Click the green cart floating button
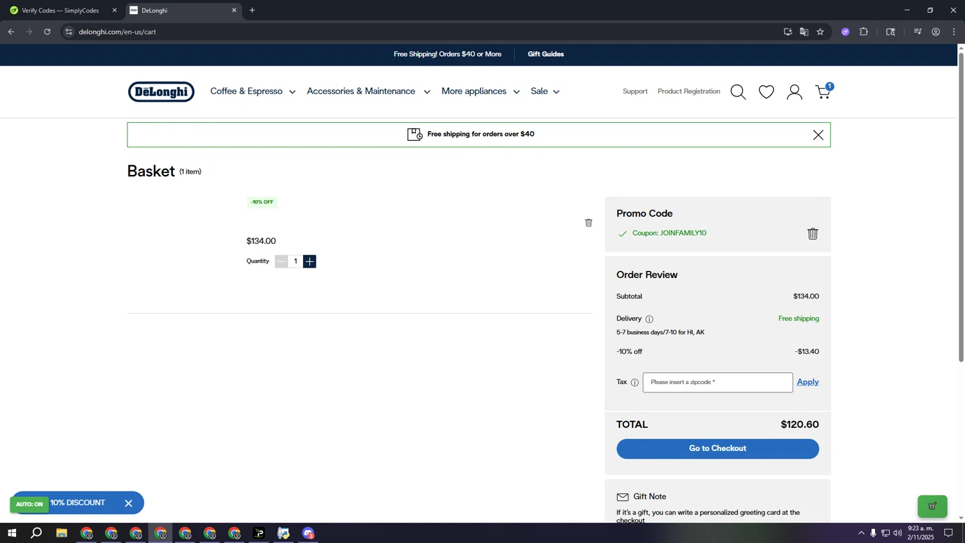This screenshot has height=543, width=965. [932, 506]
